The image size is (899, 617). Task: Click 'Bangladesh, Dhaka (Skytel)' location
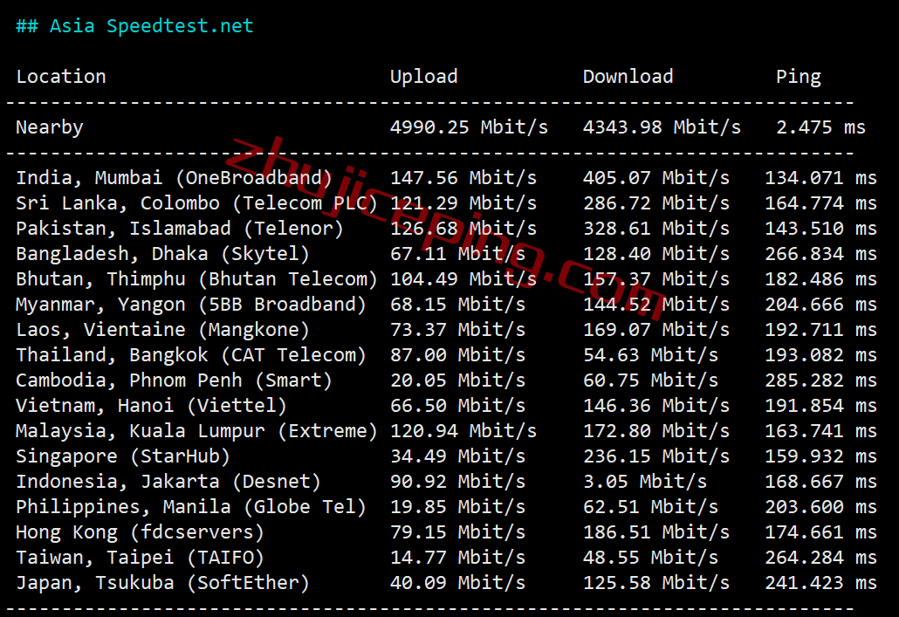[x=163, y=254]
